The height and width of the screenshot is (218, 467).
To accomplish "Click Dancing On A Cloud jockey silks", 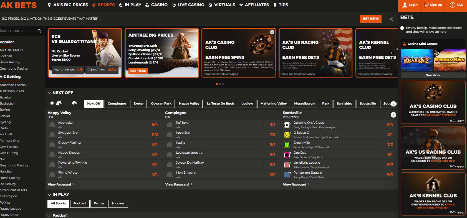I will [x=287, y=125].
